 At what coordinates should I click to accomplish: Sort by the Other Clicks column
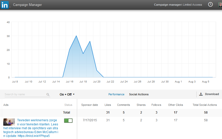tap(175, 105)
